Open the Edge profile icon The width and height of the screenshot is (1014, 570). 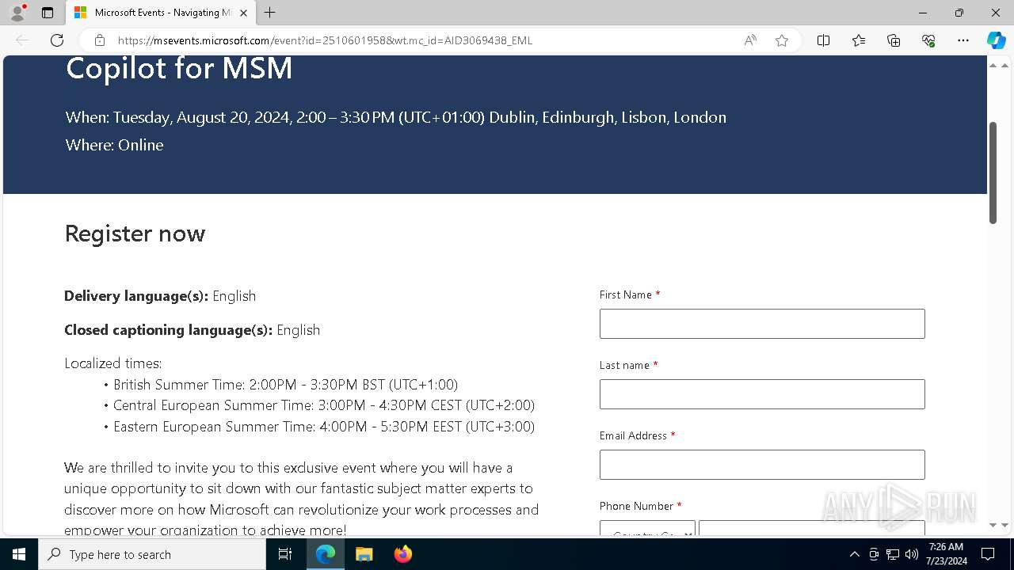click(17, 13)
